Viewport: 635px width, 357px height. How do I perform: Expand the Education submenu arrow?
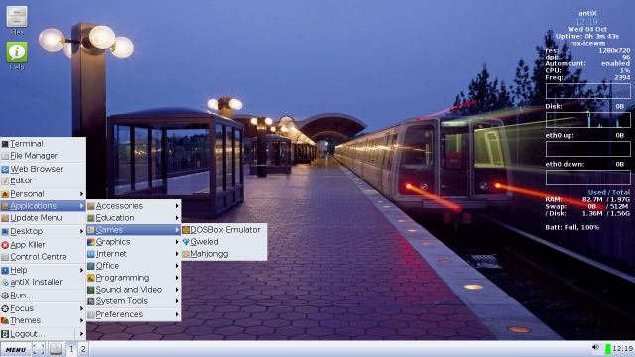[177, 218]
